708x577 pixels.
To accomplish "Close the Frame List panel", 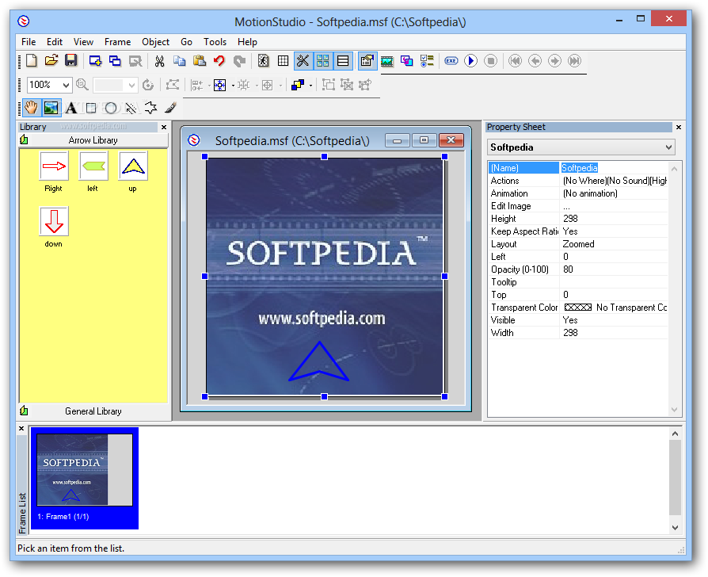I will (21, 428).
